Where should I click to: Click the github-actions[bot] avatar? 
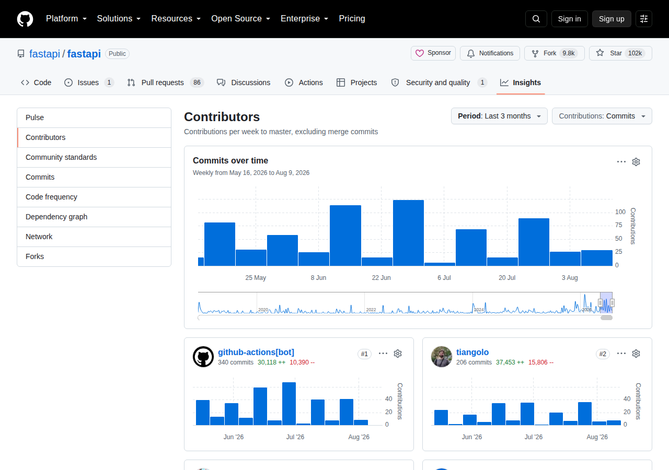point(203,357)
